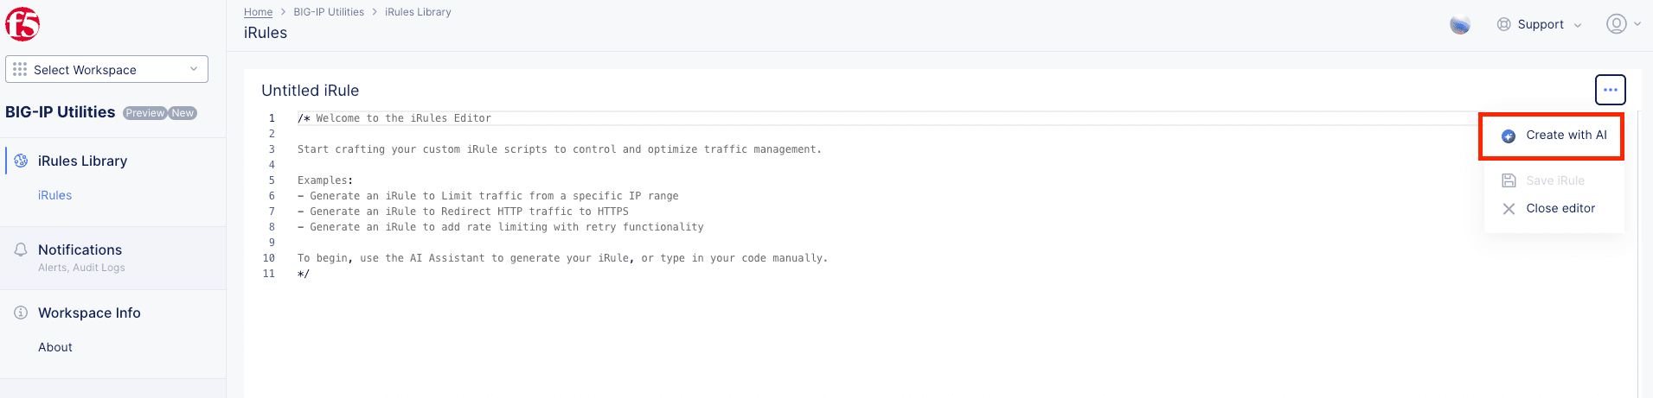Expand the Support menu chevron
This screenshot has height=398, width=1653.
click(x=1578, y=25)
